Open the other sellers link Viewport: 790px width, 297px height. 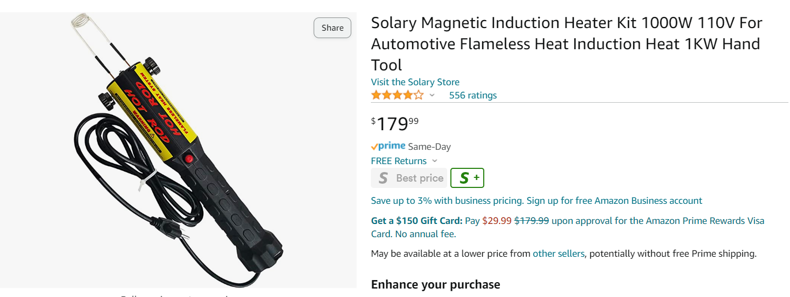coord(558,254)
